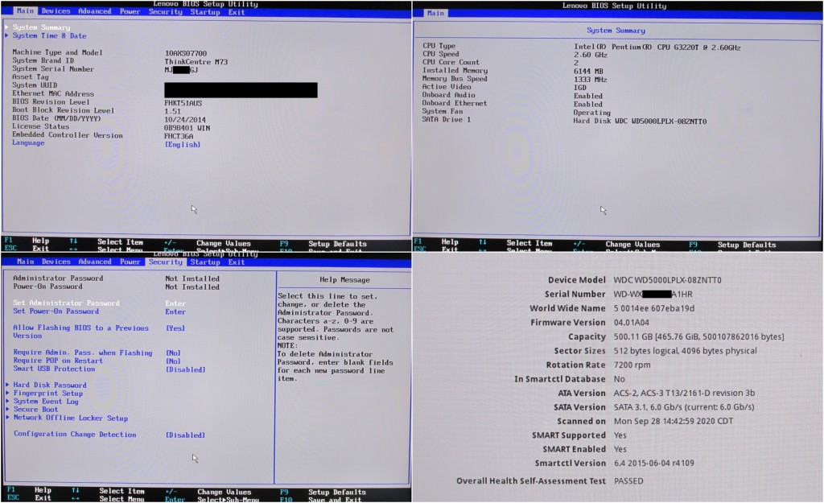Viewport: 824px width, 503px height.
Task: Click System Fan value Operating
Action: coord(591,113)
